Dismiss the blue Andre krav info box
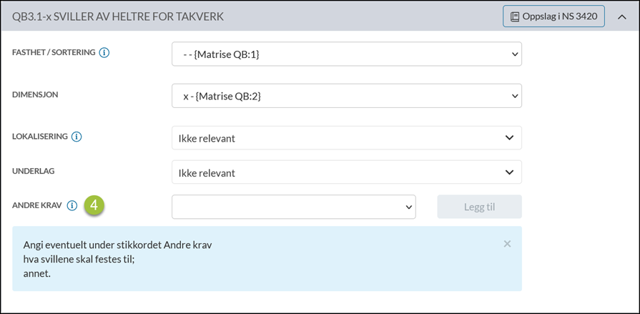This screenshot has width=640, height=314. click(x=507, y=244)
